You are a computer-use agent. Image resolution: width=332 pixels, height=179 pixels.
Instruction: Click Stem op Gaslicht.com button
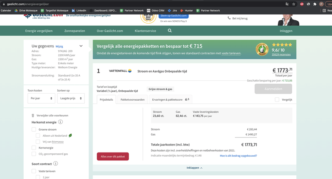pos(173,16)
